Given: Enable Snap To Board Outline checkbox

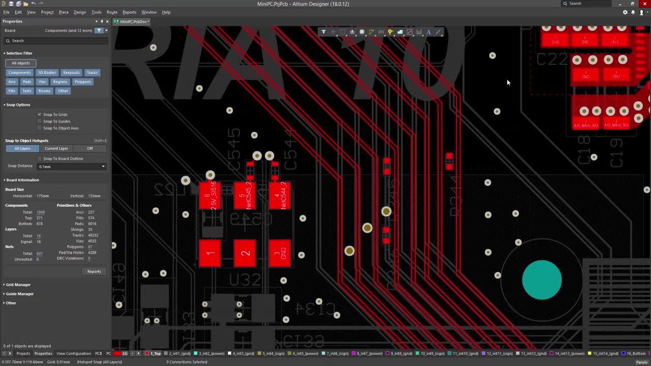Looking at the screenshot, I should pyautogui.click(x=40, y=159).
